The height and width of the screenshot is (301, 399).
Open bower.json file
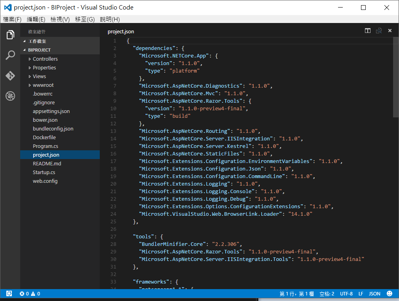pyautogui.click(x=60, y=120)
